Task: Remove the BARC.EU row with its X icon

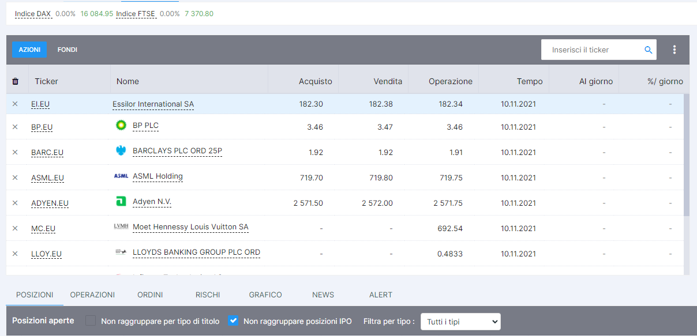Action: pos(15,152)
